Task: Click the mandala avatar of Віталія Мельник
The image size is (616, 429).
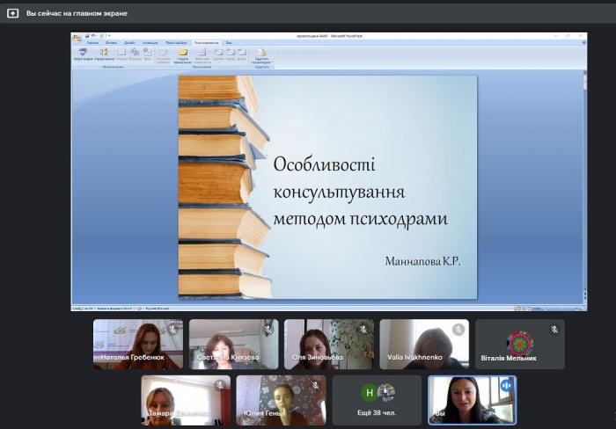Action: click(x=520, y=343)
